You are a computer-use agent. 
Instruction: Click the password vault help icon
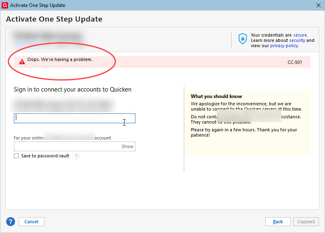tap(76, 156)
